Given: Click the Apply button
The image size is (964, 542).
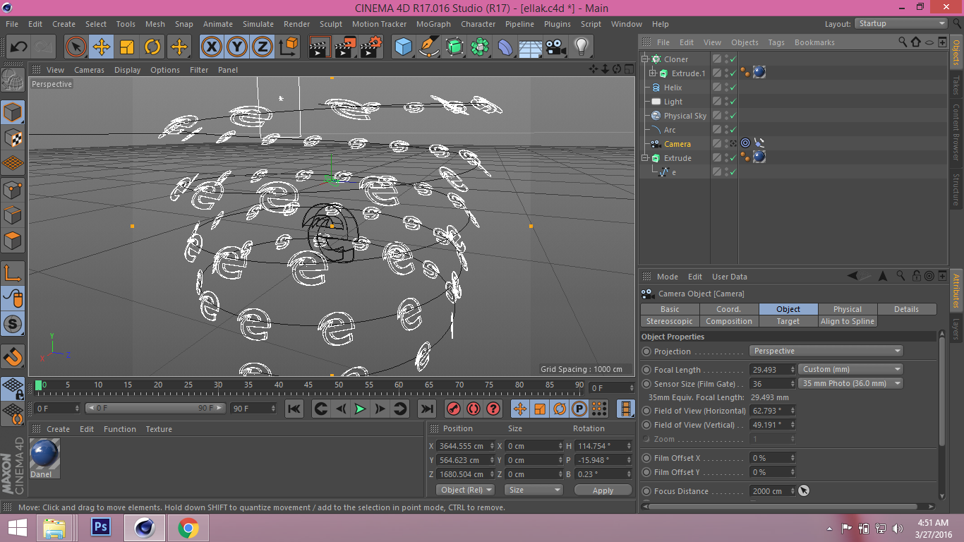Looking at the screenshot, I should [603, 490].
